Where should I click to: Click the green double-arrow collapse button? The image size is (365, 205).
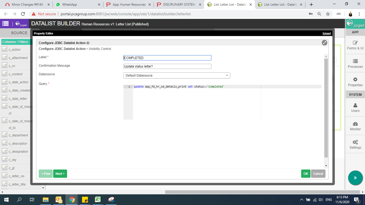(x=355, y=178)
